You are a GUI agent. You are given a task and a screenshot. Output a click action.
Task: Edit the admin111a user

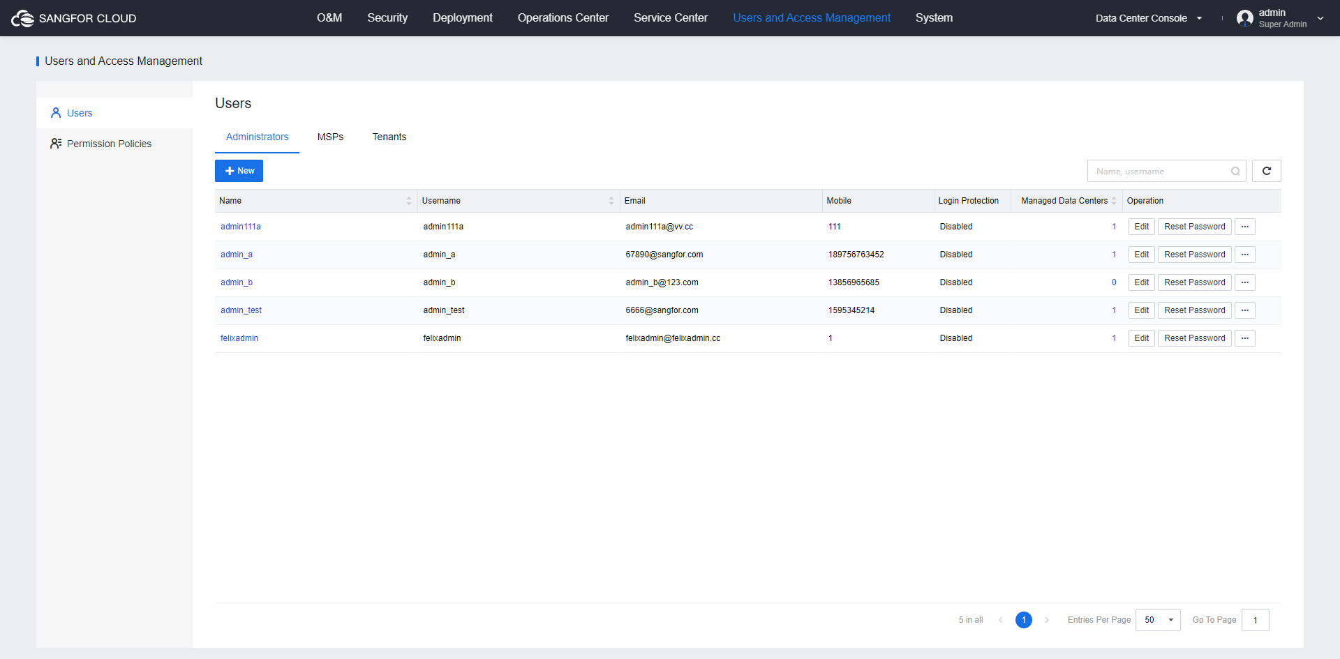coord(1142,227)
